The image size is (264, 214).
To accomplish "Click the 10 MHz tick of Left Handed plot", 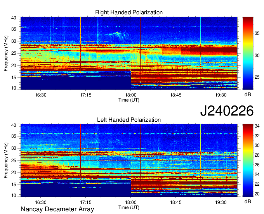I will 14,195.
